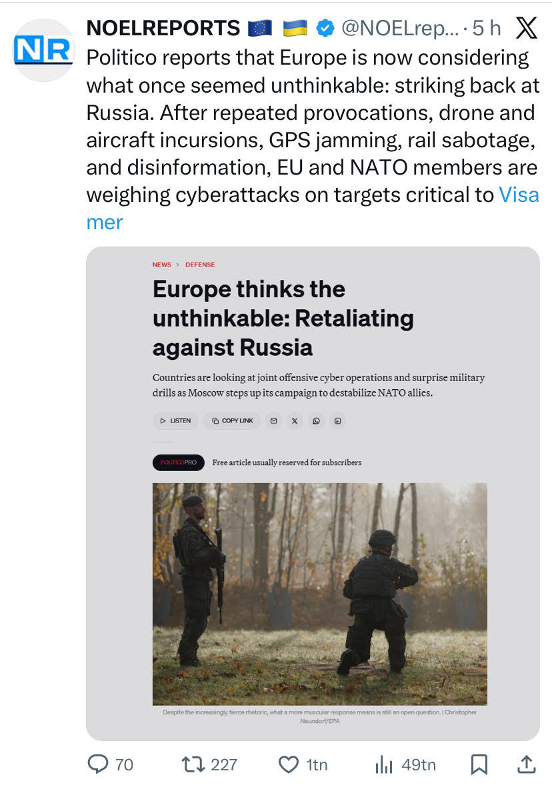552x789 pixels.
Task: Click the COPY LINK button
Action: click(232, 420)
